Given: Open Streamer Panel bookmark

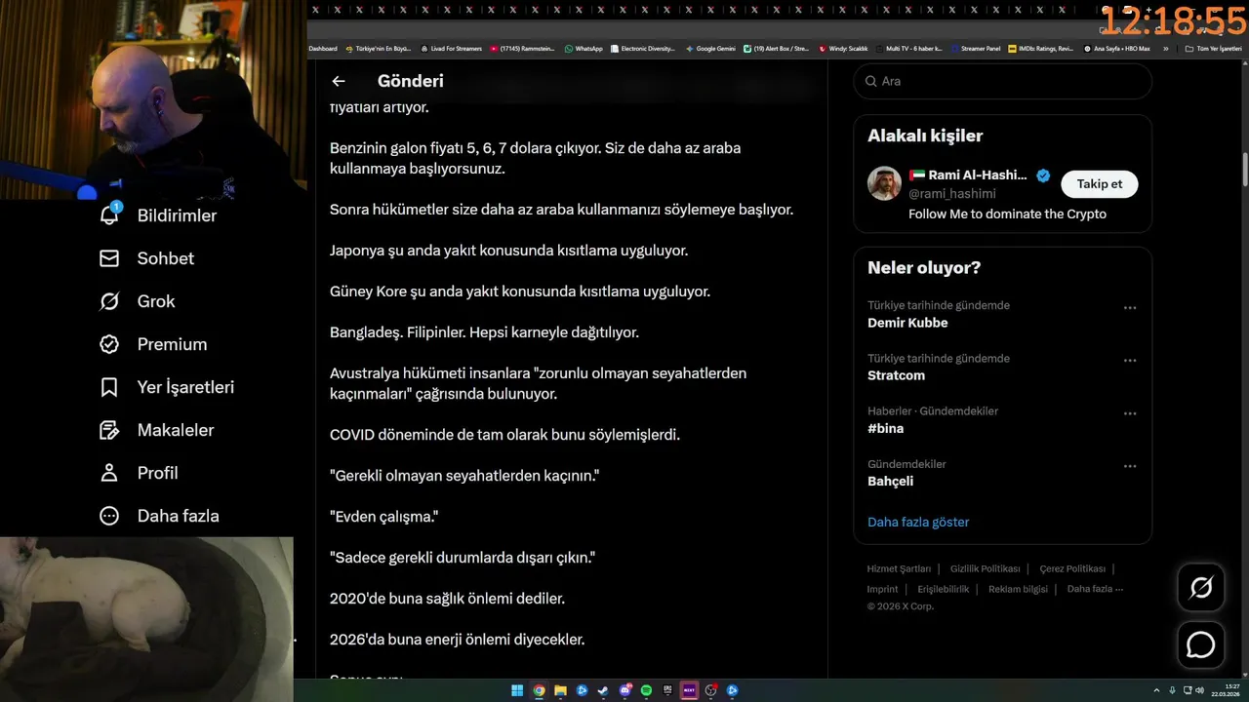Looking at the screenshot, I should click(x=975, y=48).
